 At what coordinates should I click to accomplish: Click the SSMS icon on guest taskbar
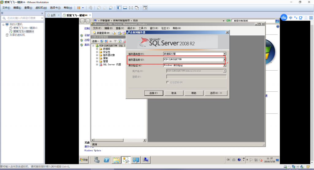126,160
